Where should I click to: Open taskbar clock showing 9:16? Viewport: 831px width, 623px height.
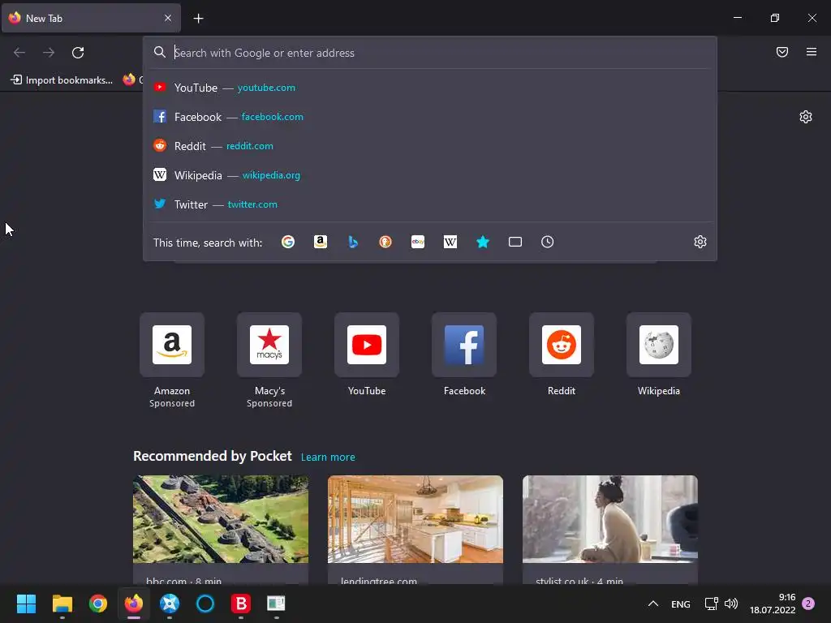[x=773, y=604]
